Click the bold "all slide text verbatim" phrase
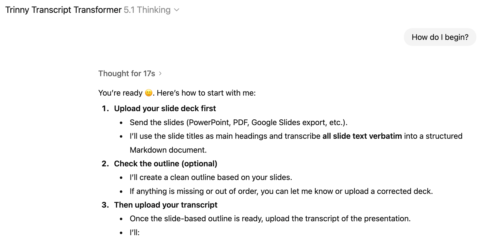 point(362,136)
